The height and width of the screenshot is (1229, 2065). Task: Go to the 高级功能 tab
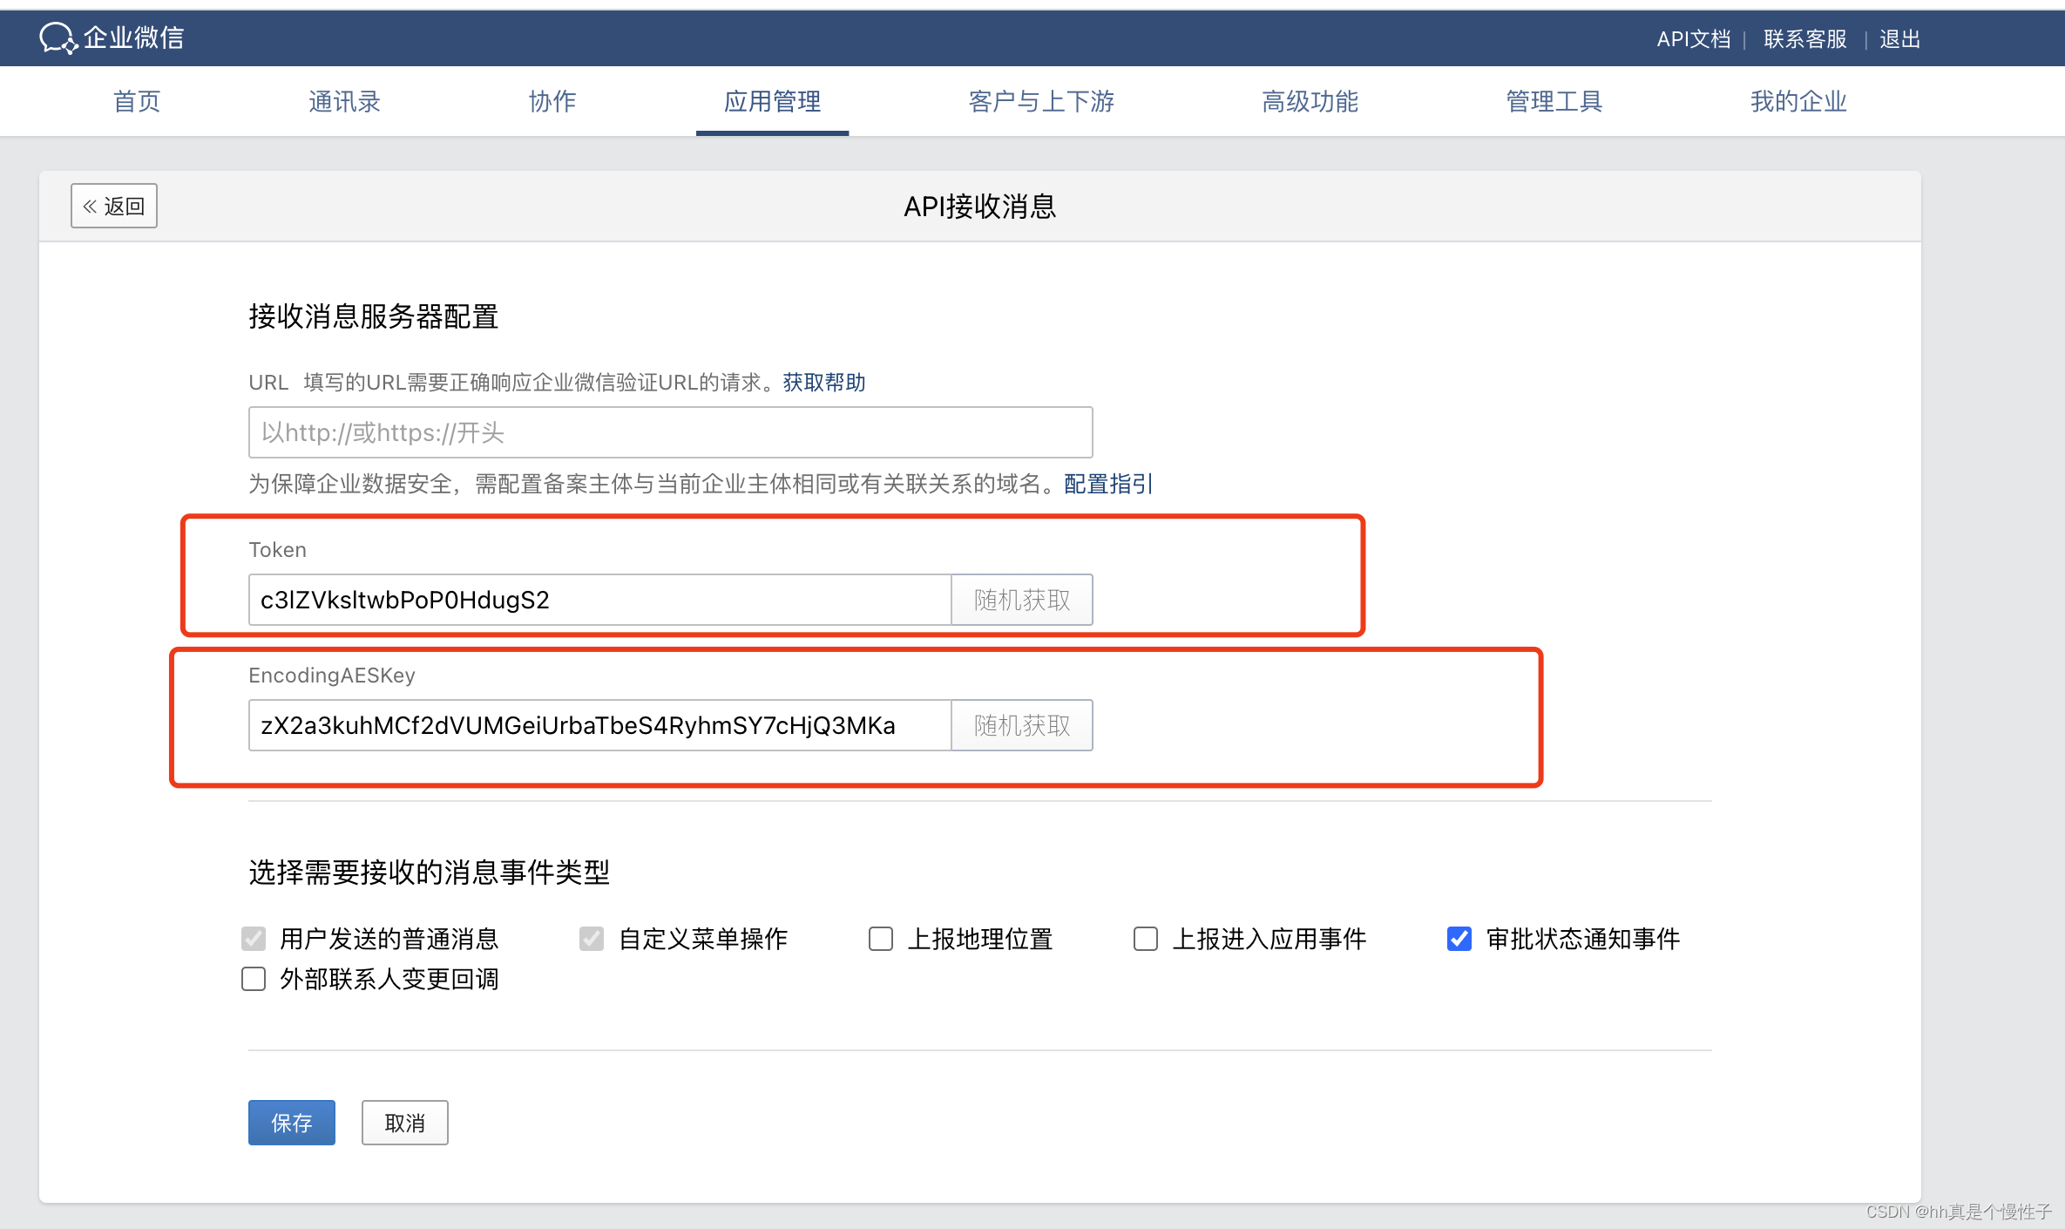(x=1310, y=102)
